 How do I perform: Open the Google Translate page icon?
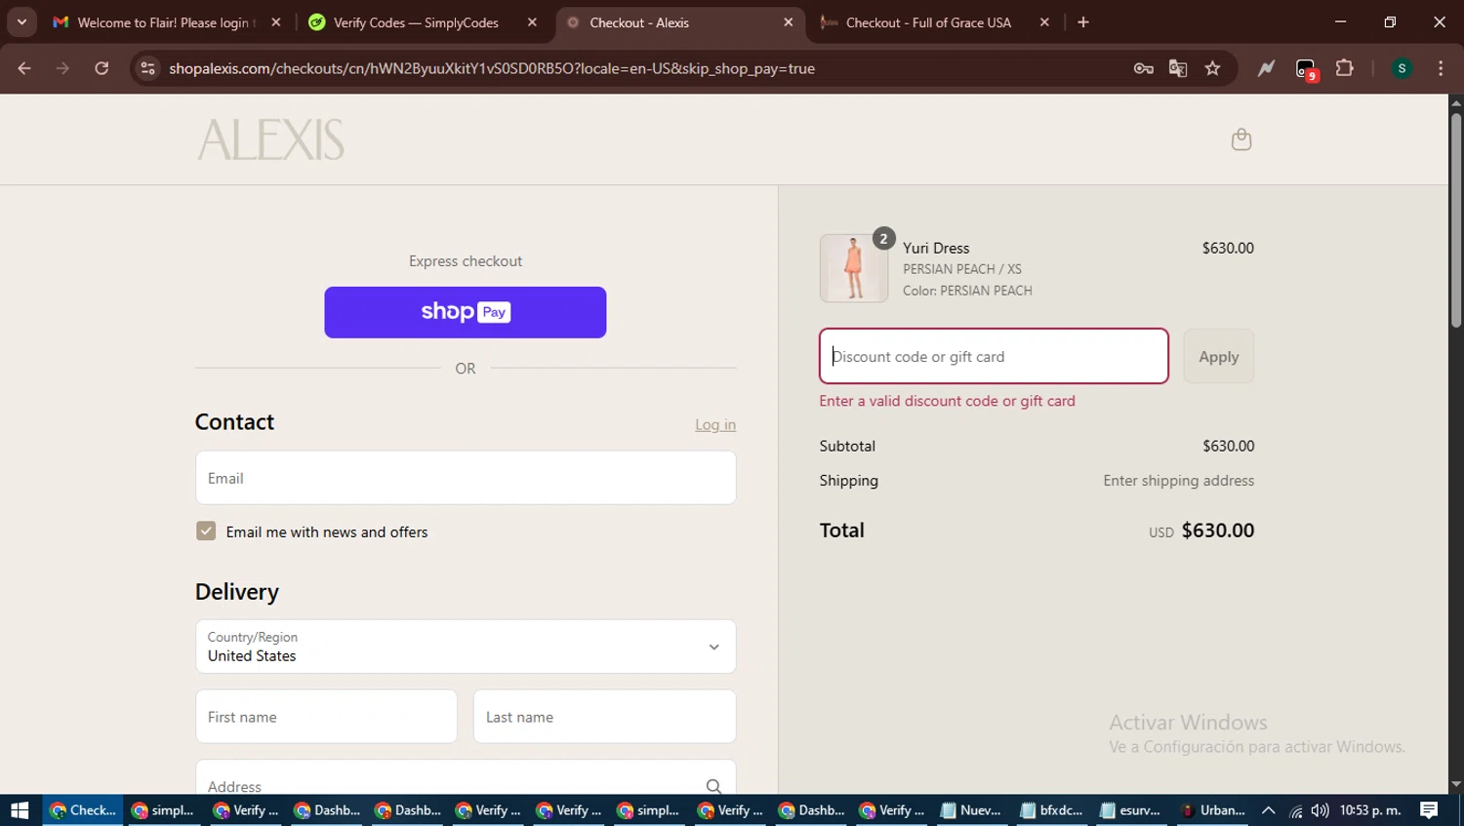pyautogui.click(x=1178, y=68)
